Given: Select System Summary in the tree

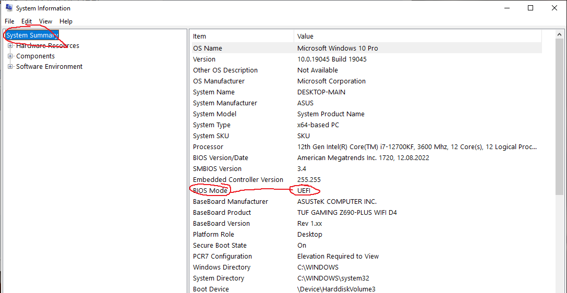Looking at the screenshot, I should pyautogui.click(x=32, y=35).
